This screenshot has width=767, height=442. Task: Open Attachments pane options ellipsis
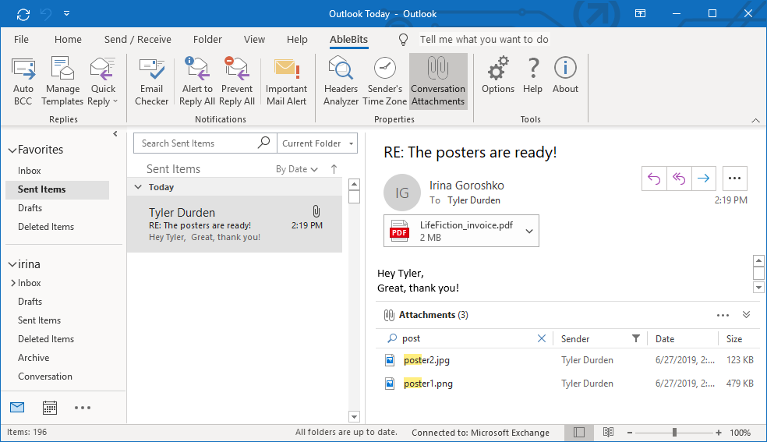[723, 316]
